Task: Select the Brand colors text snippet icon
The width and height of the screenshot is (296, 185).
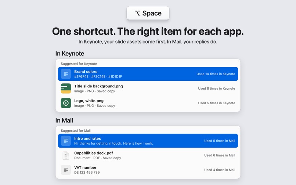Action: coord(66,74)
